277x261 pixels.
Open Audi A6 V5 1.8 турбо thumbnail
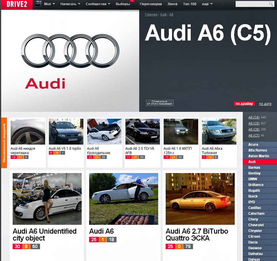[x=66, y=132]
